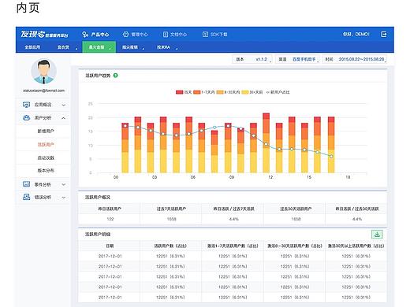The image size is (410, 307).
Task: Expand the 事件分析 sidebar chevron
Action: 64,184
